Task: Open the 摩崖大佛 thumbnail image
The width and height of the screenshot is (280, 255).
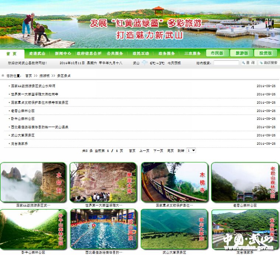Action: [x=104, y=182]
